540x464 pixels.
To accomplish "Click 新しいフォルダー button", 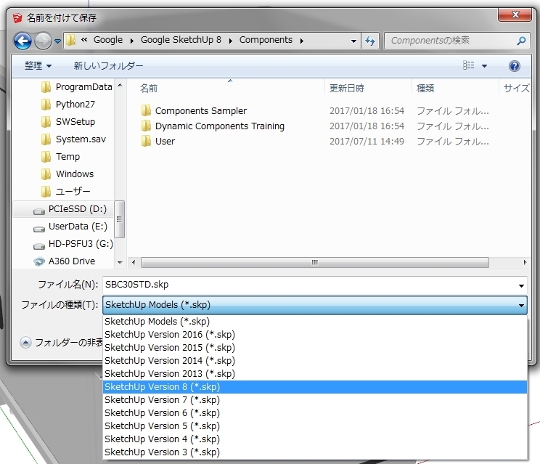I will click(x=108, y=66).
